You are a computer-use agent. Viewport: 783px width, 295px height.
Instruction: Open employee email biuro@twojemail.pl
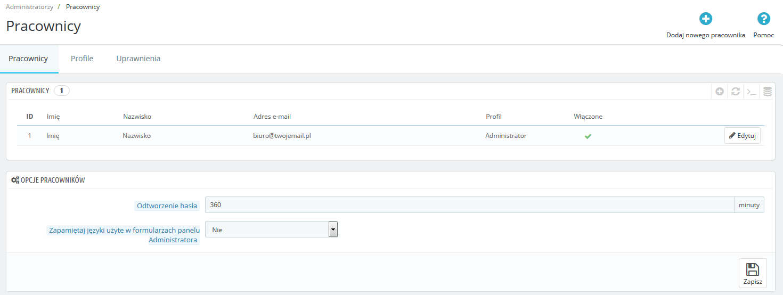[282, 136]
